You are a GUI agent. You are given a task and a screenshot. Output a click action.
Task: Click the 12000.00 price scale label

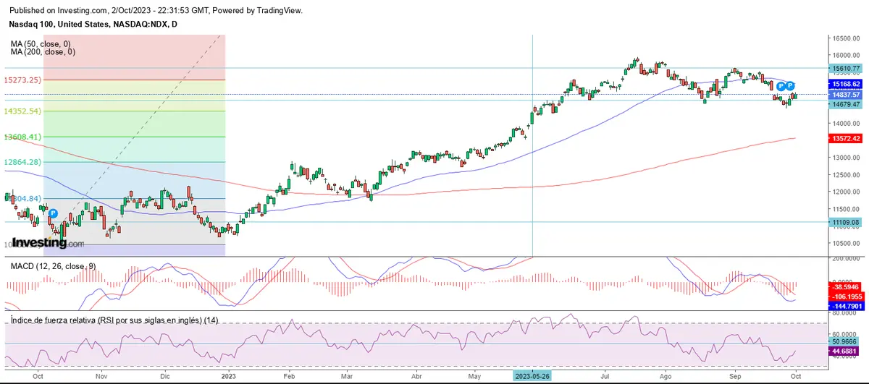[846, 192]
